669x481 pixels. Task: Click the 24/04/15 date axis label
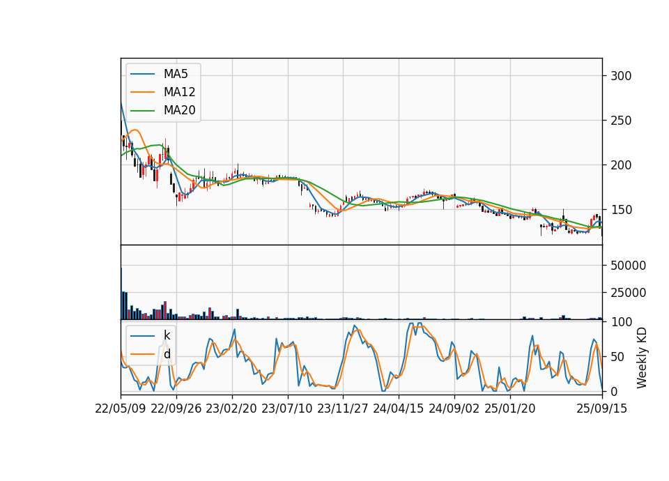tap(399, 409)
